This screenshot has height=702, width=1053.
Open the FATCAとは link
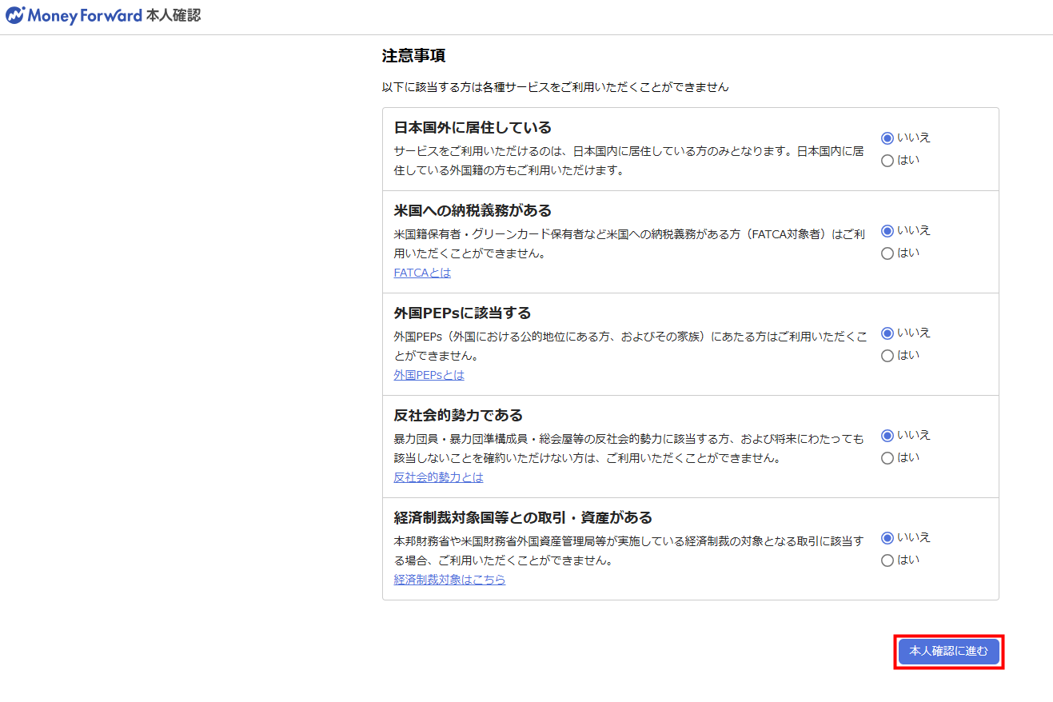(422, 273)
